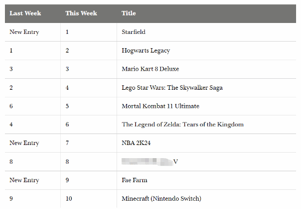Click New Entry cell in NBA 2K24 row
301x209 pixels.
[x=24, y=143]
